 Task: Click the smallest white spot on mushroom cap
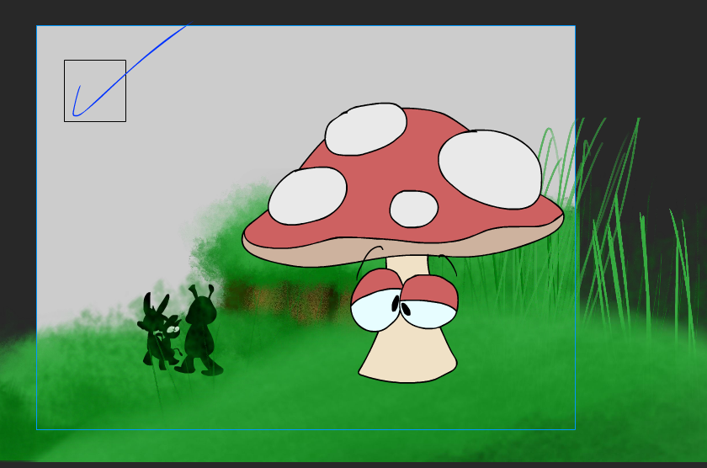[x=413, y=209]
